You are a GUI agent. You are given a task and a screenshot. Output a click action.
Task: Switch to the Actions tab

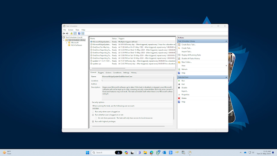109,73
